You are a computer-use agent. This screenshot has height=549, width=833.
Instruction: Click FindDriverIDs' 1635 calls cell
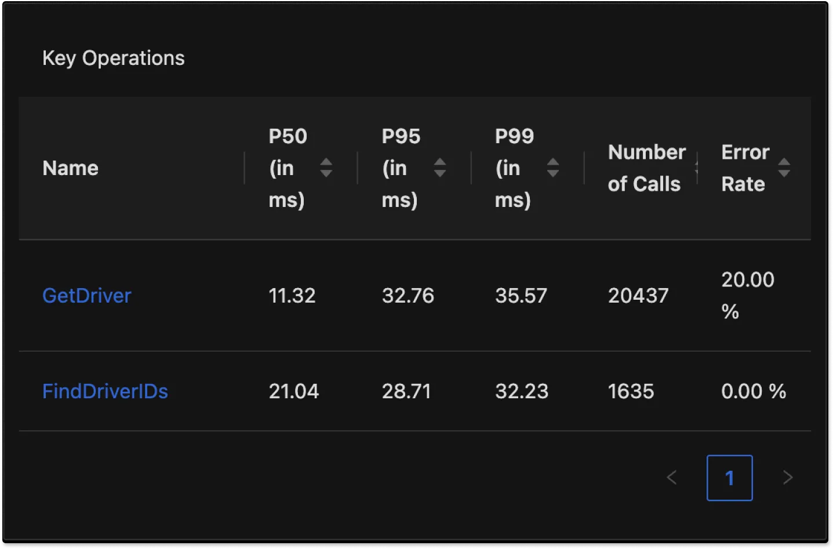pyautogui.click(x=631, y=391)
